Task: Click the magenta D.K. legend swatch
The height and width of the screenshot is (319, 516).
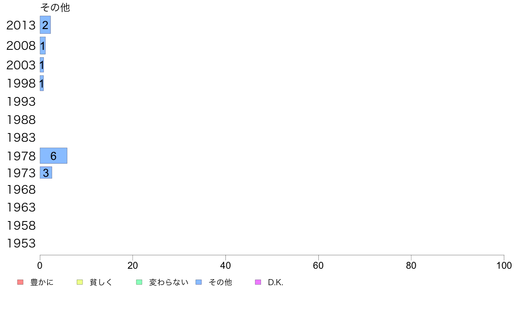Action: pos(258,282)
